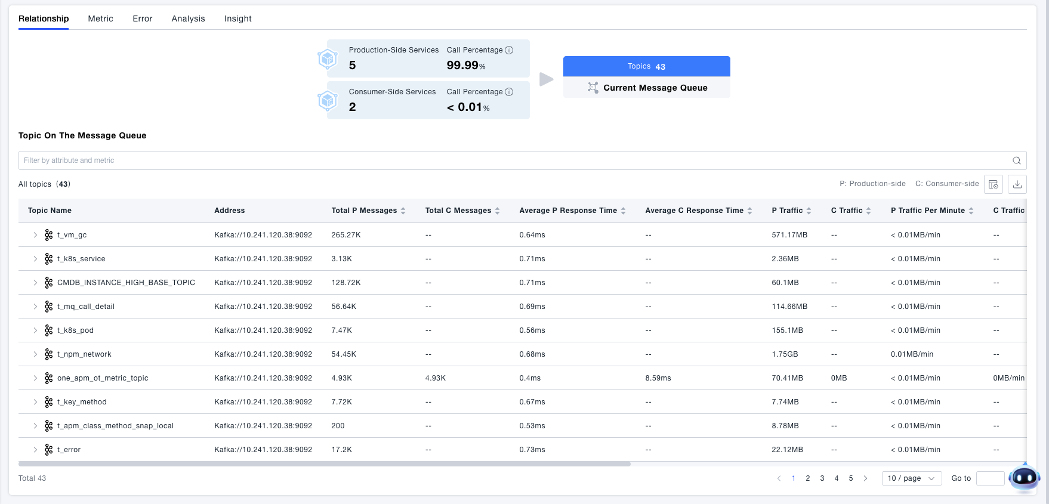
Task: Click info icon beside consumer Call Percentage
Action: pos(509,92)
